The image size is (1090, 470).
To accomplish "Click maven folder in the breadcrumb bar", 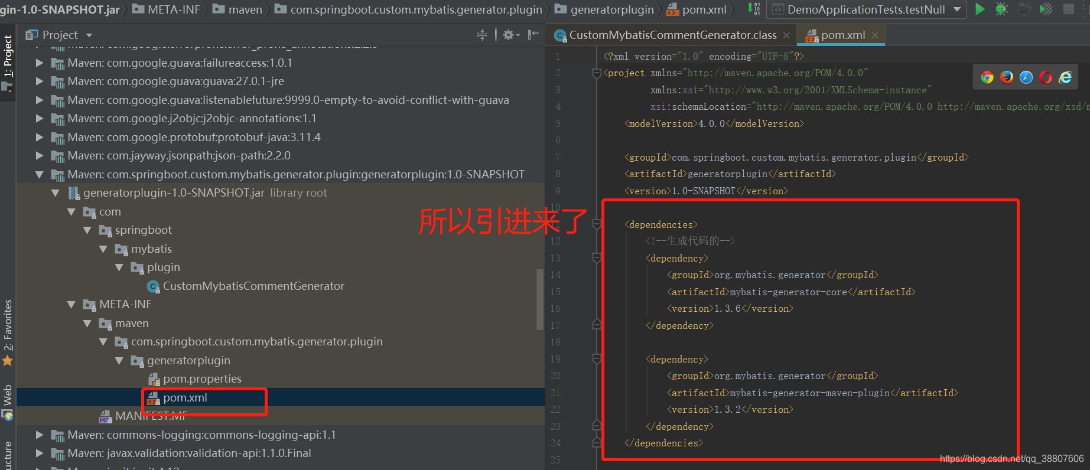I will click(x=237, y=9).
